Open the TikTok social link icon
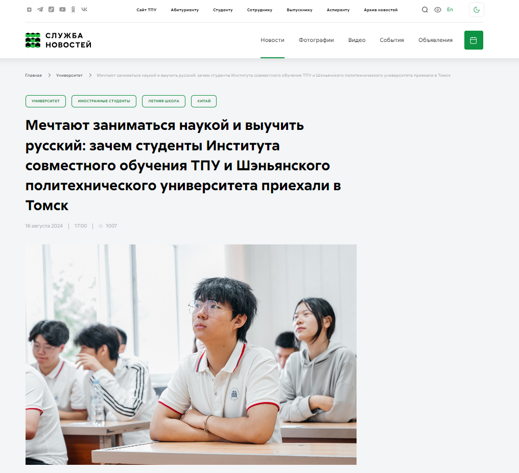 pyautogui.click(x=51, y=10)
